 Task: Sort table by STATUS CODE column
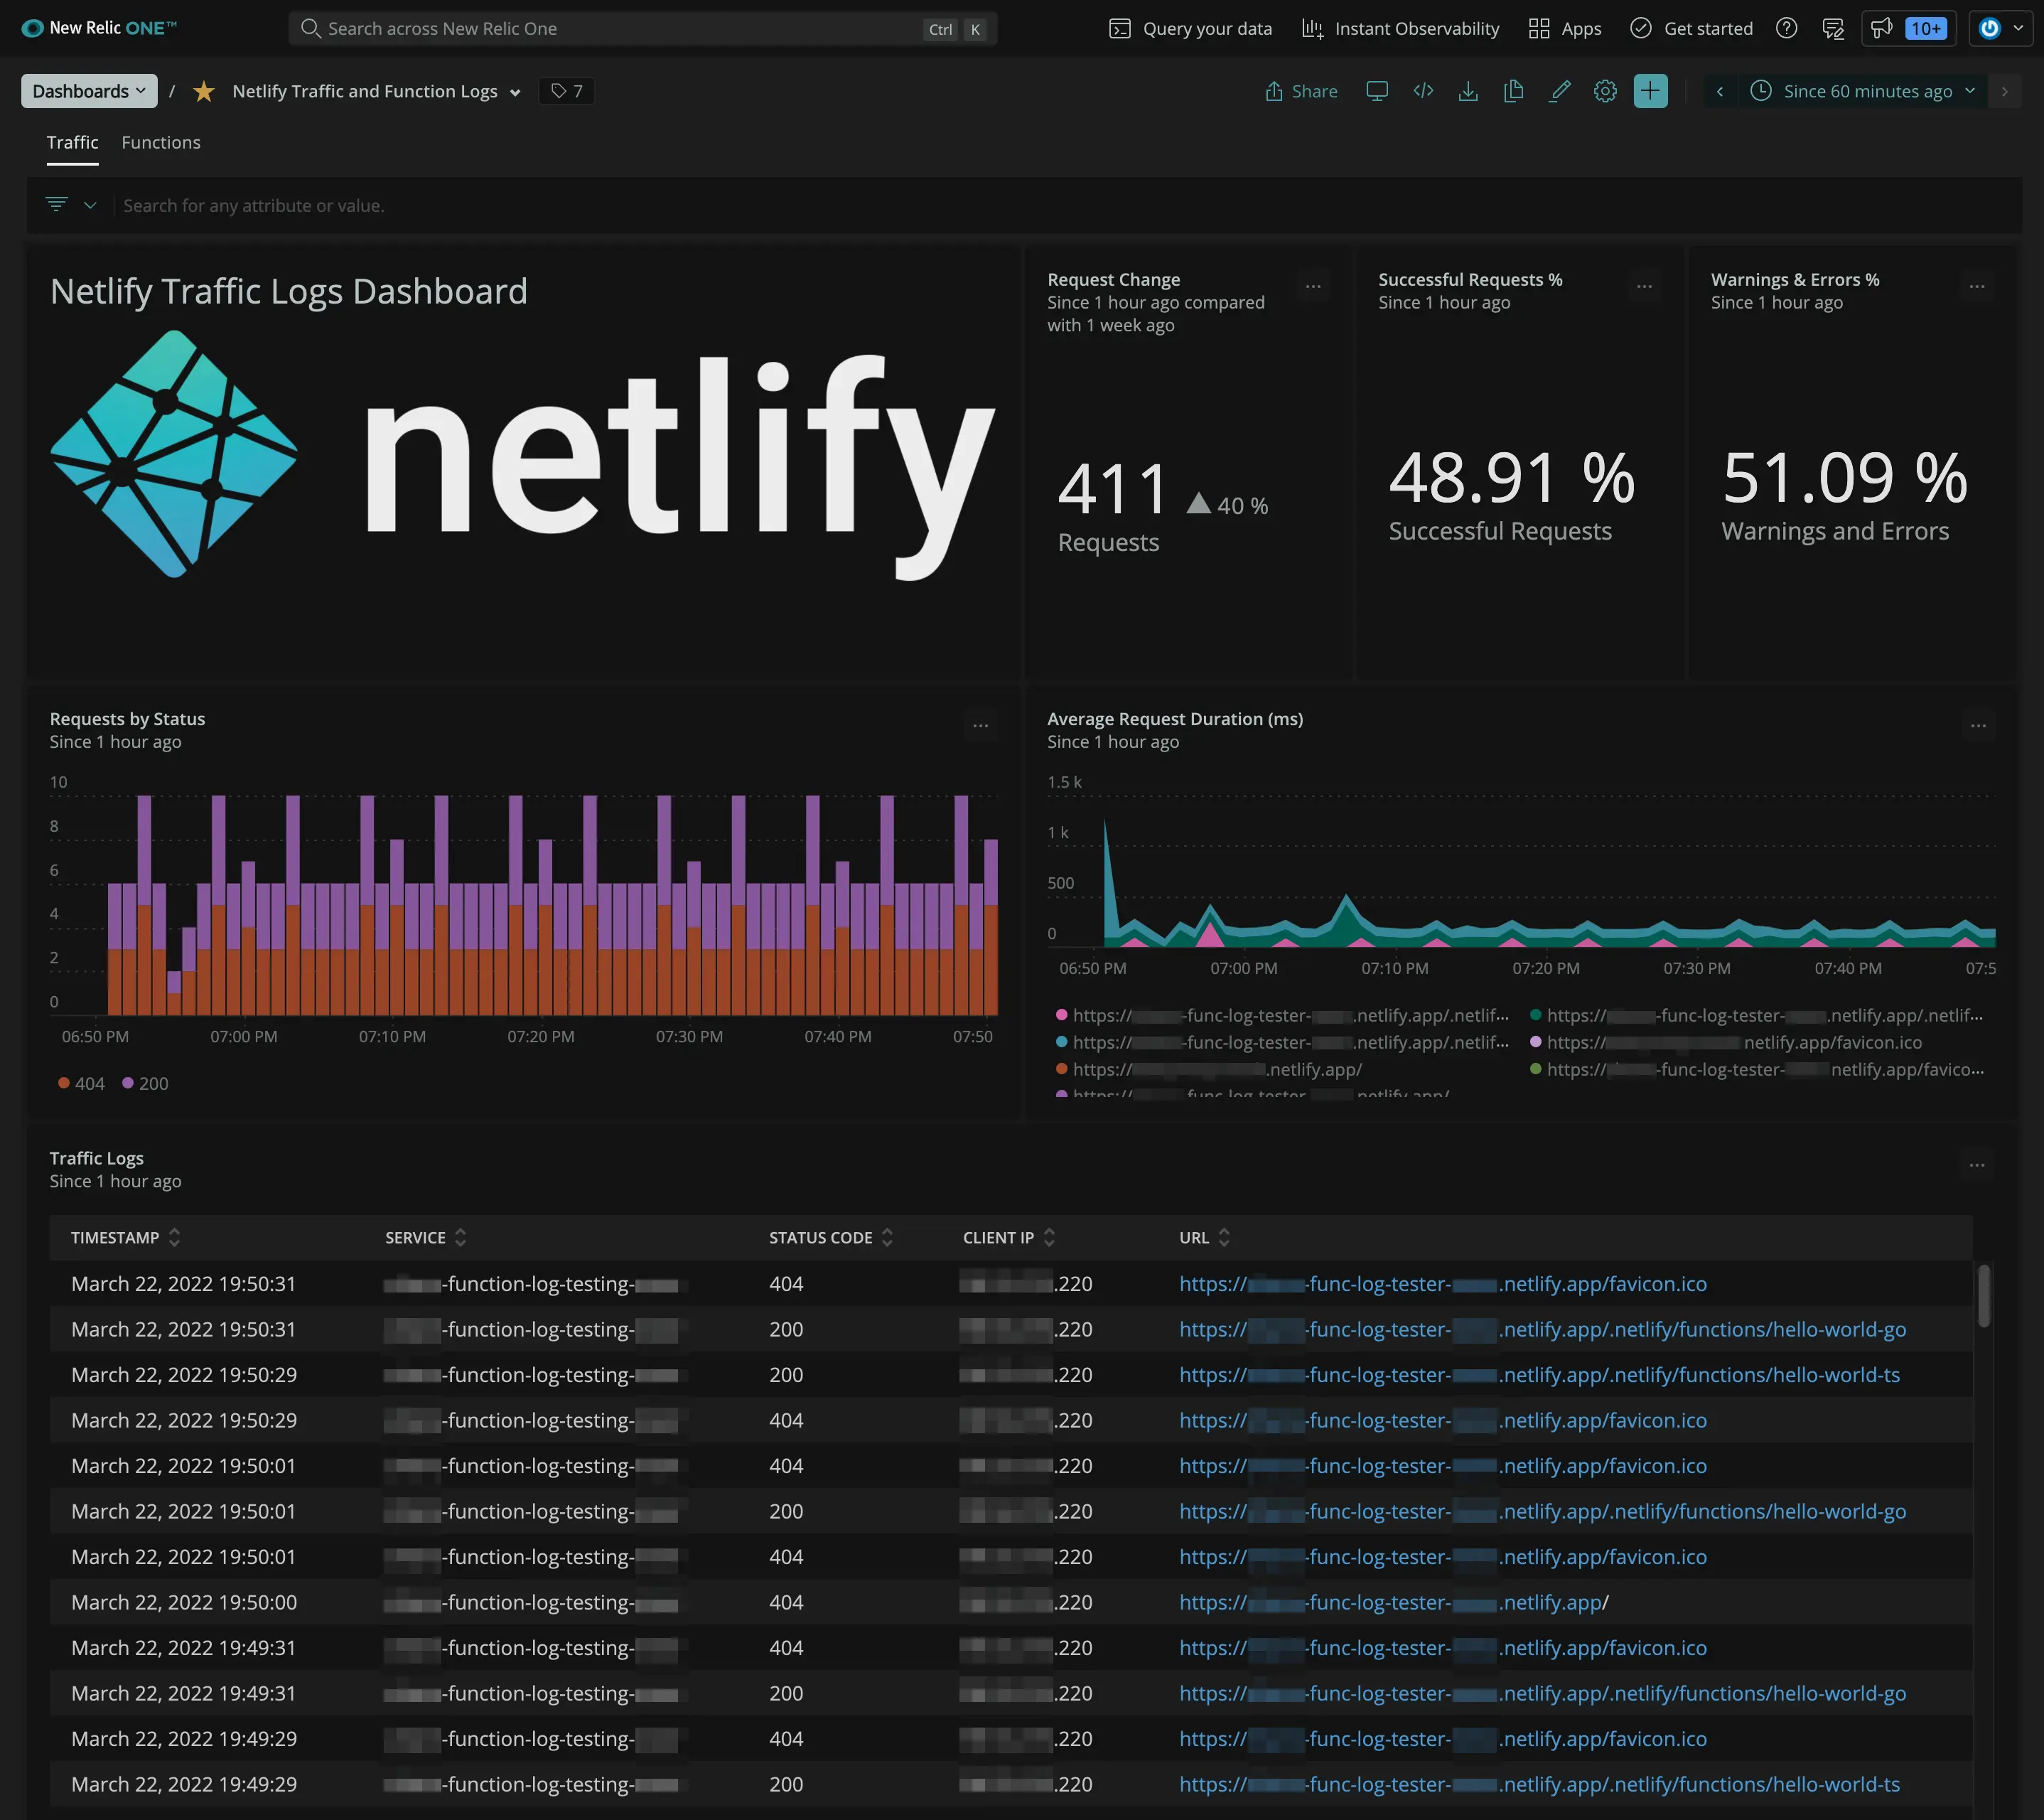coord(831,1237)
